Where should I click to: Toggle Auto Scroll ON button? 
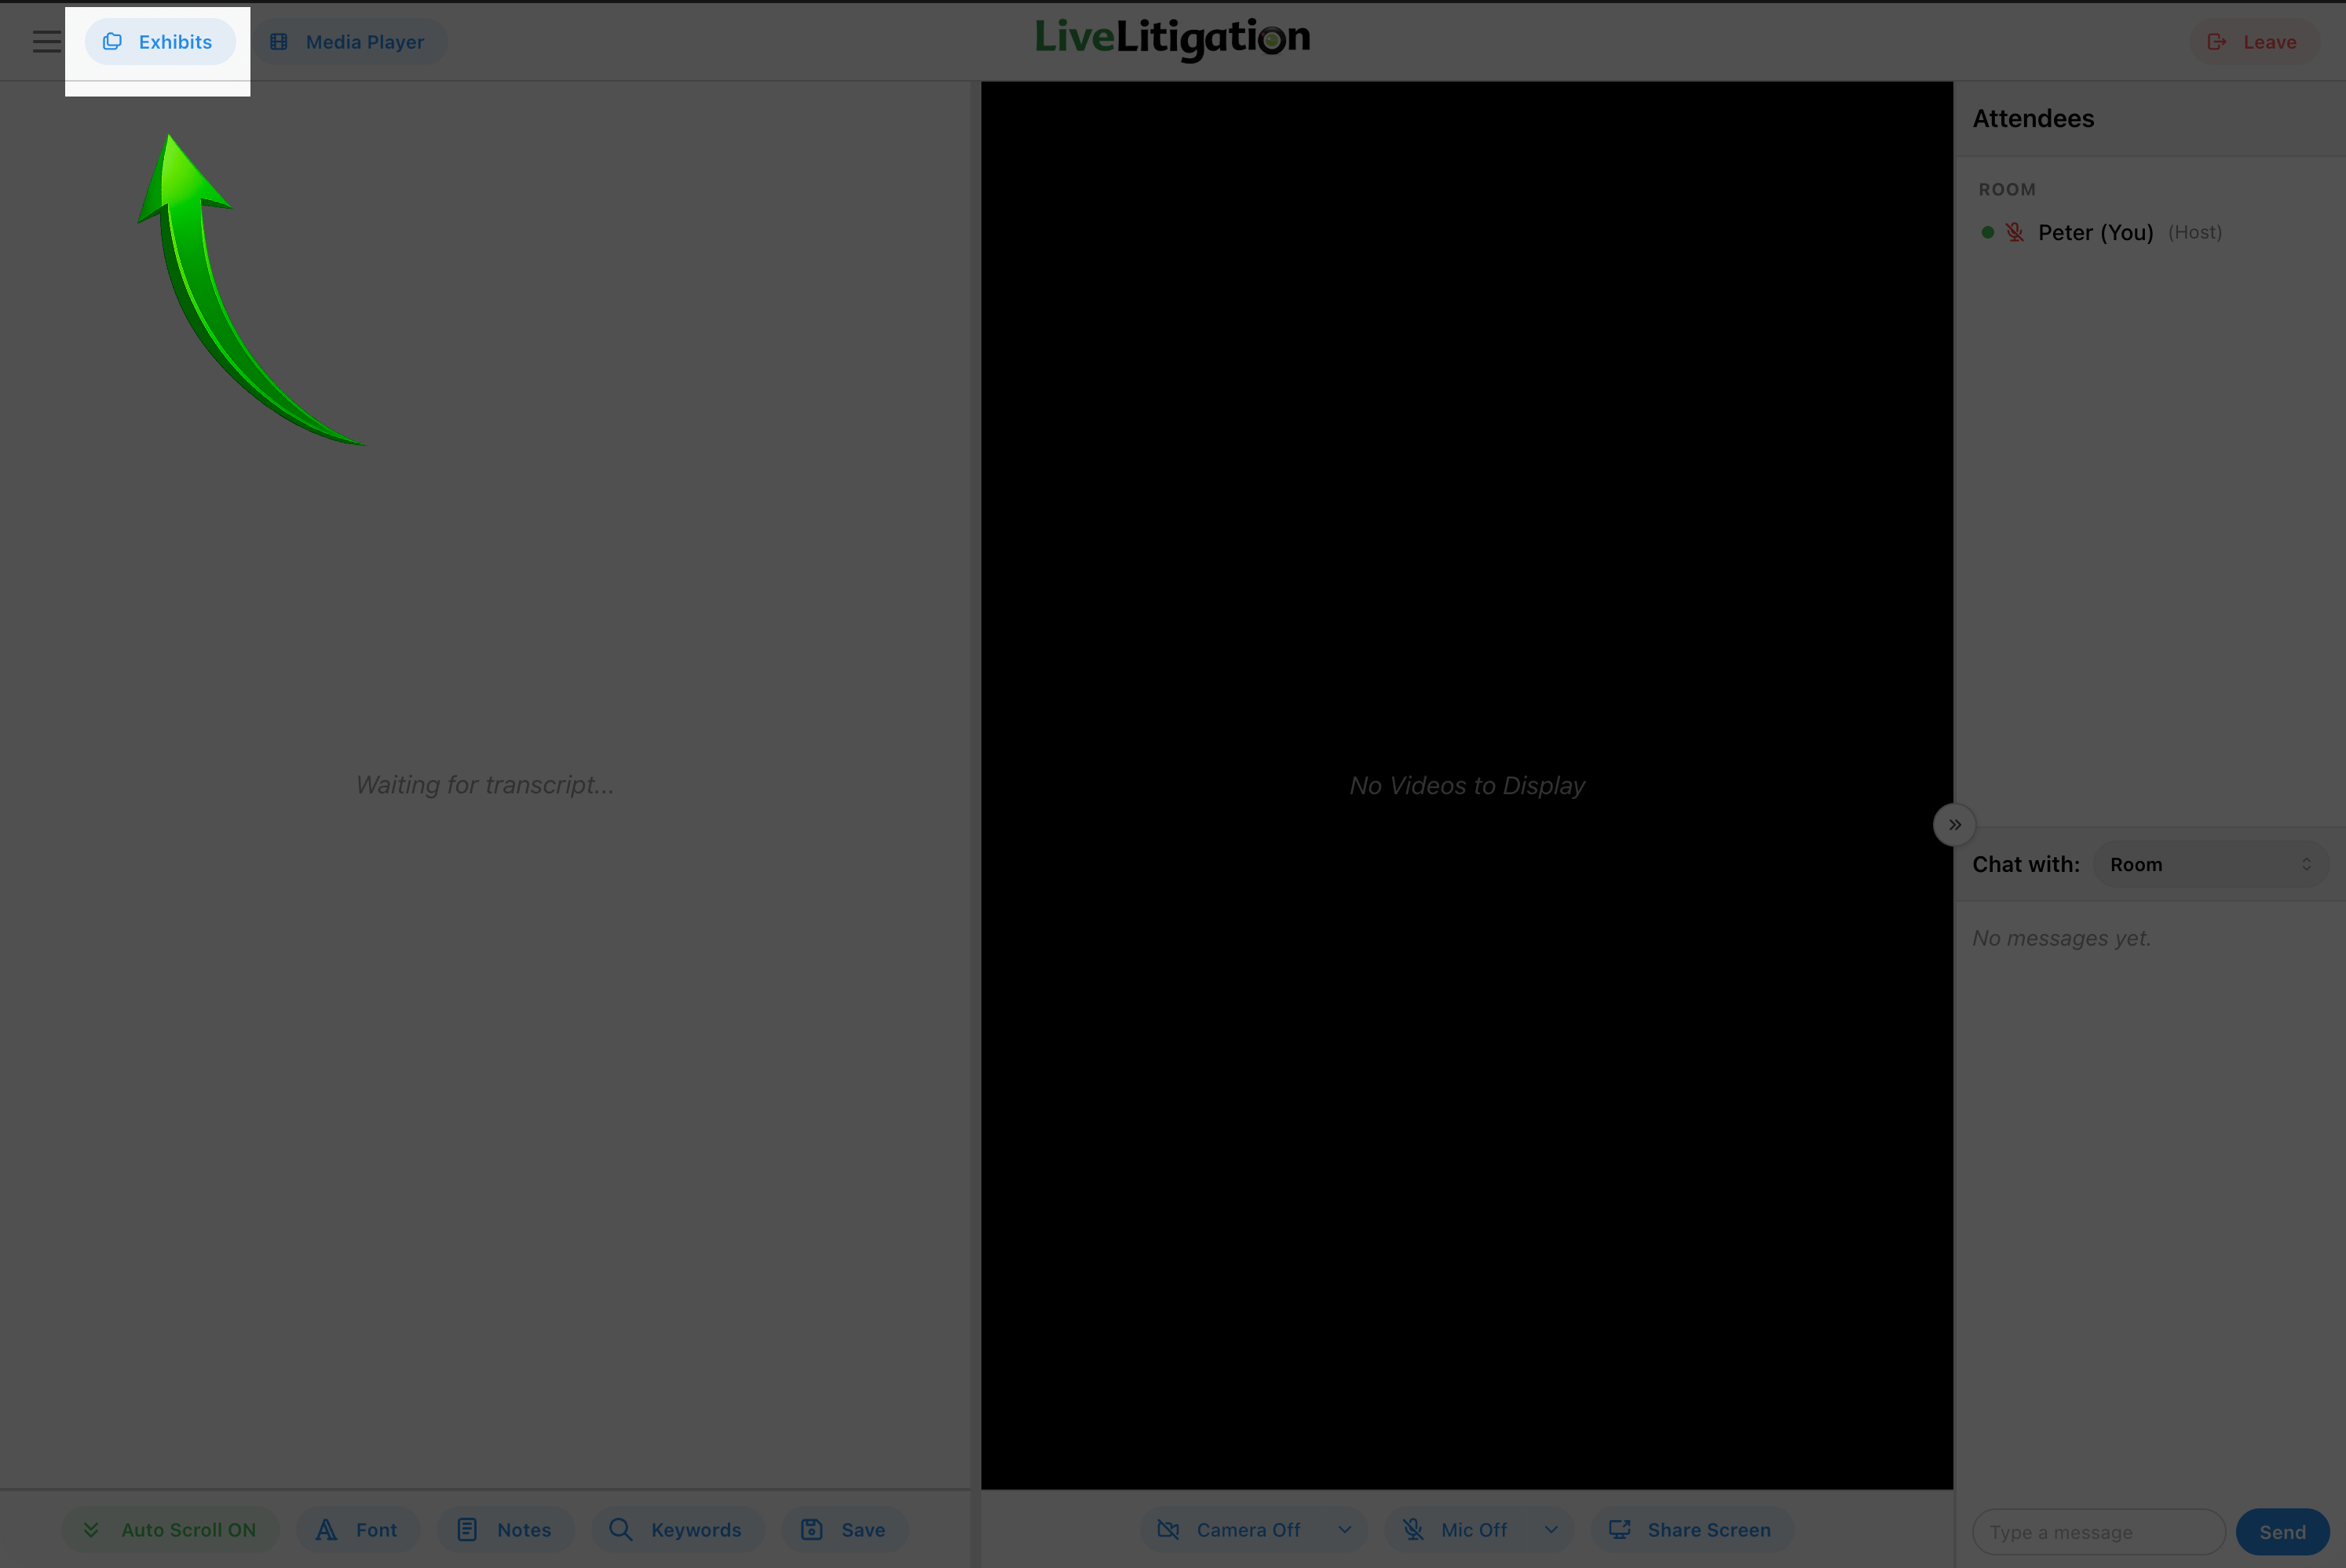click(x=170, y=1530)
